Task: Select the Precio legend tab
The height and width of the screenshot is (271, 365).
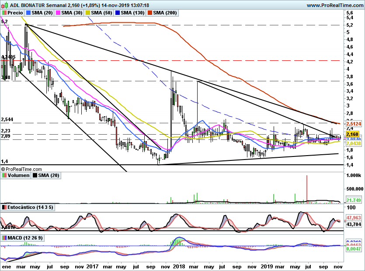Action: [15, 13]
